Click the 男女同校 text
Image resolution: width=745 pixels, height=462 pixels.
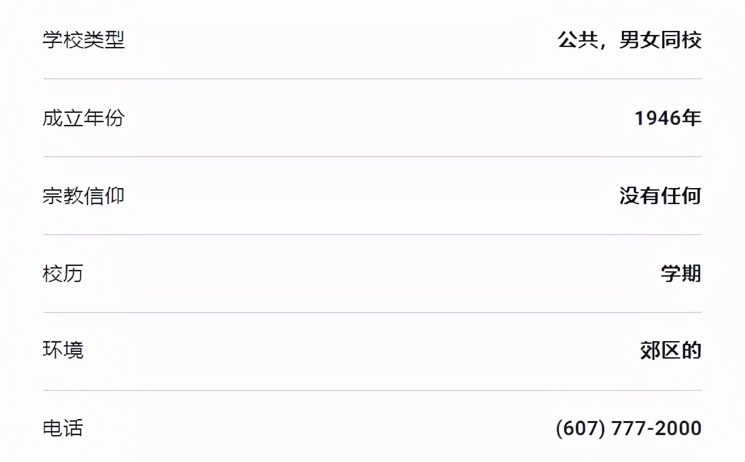(660, 40)
